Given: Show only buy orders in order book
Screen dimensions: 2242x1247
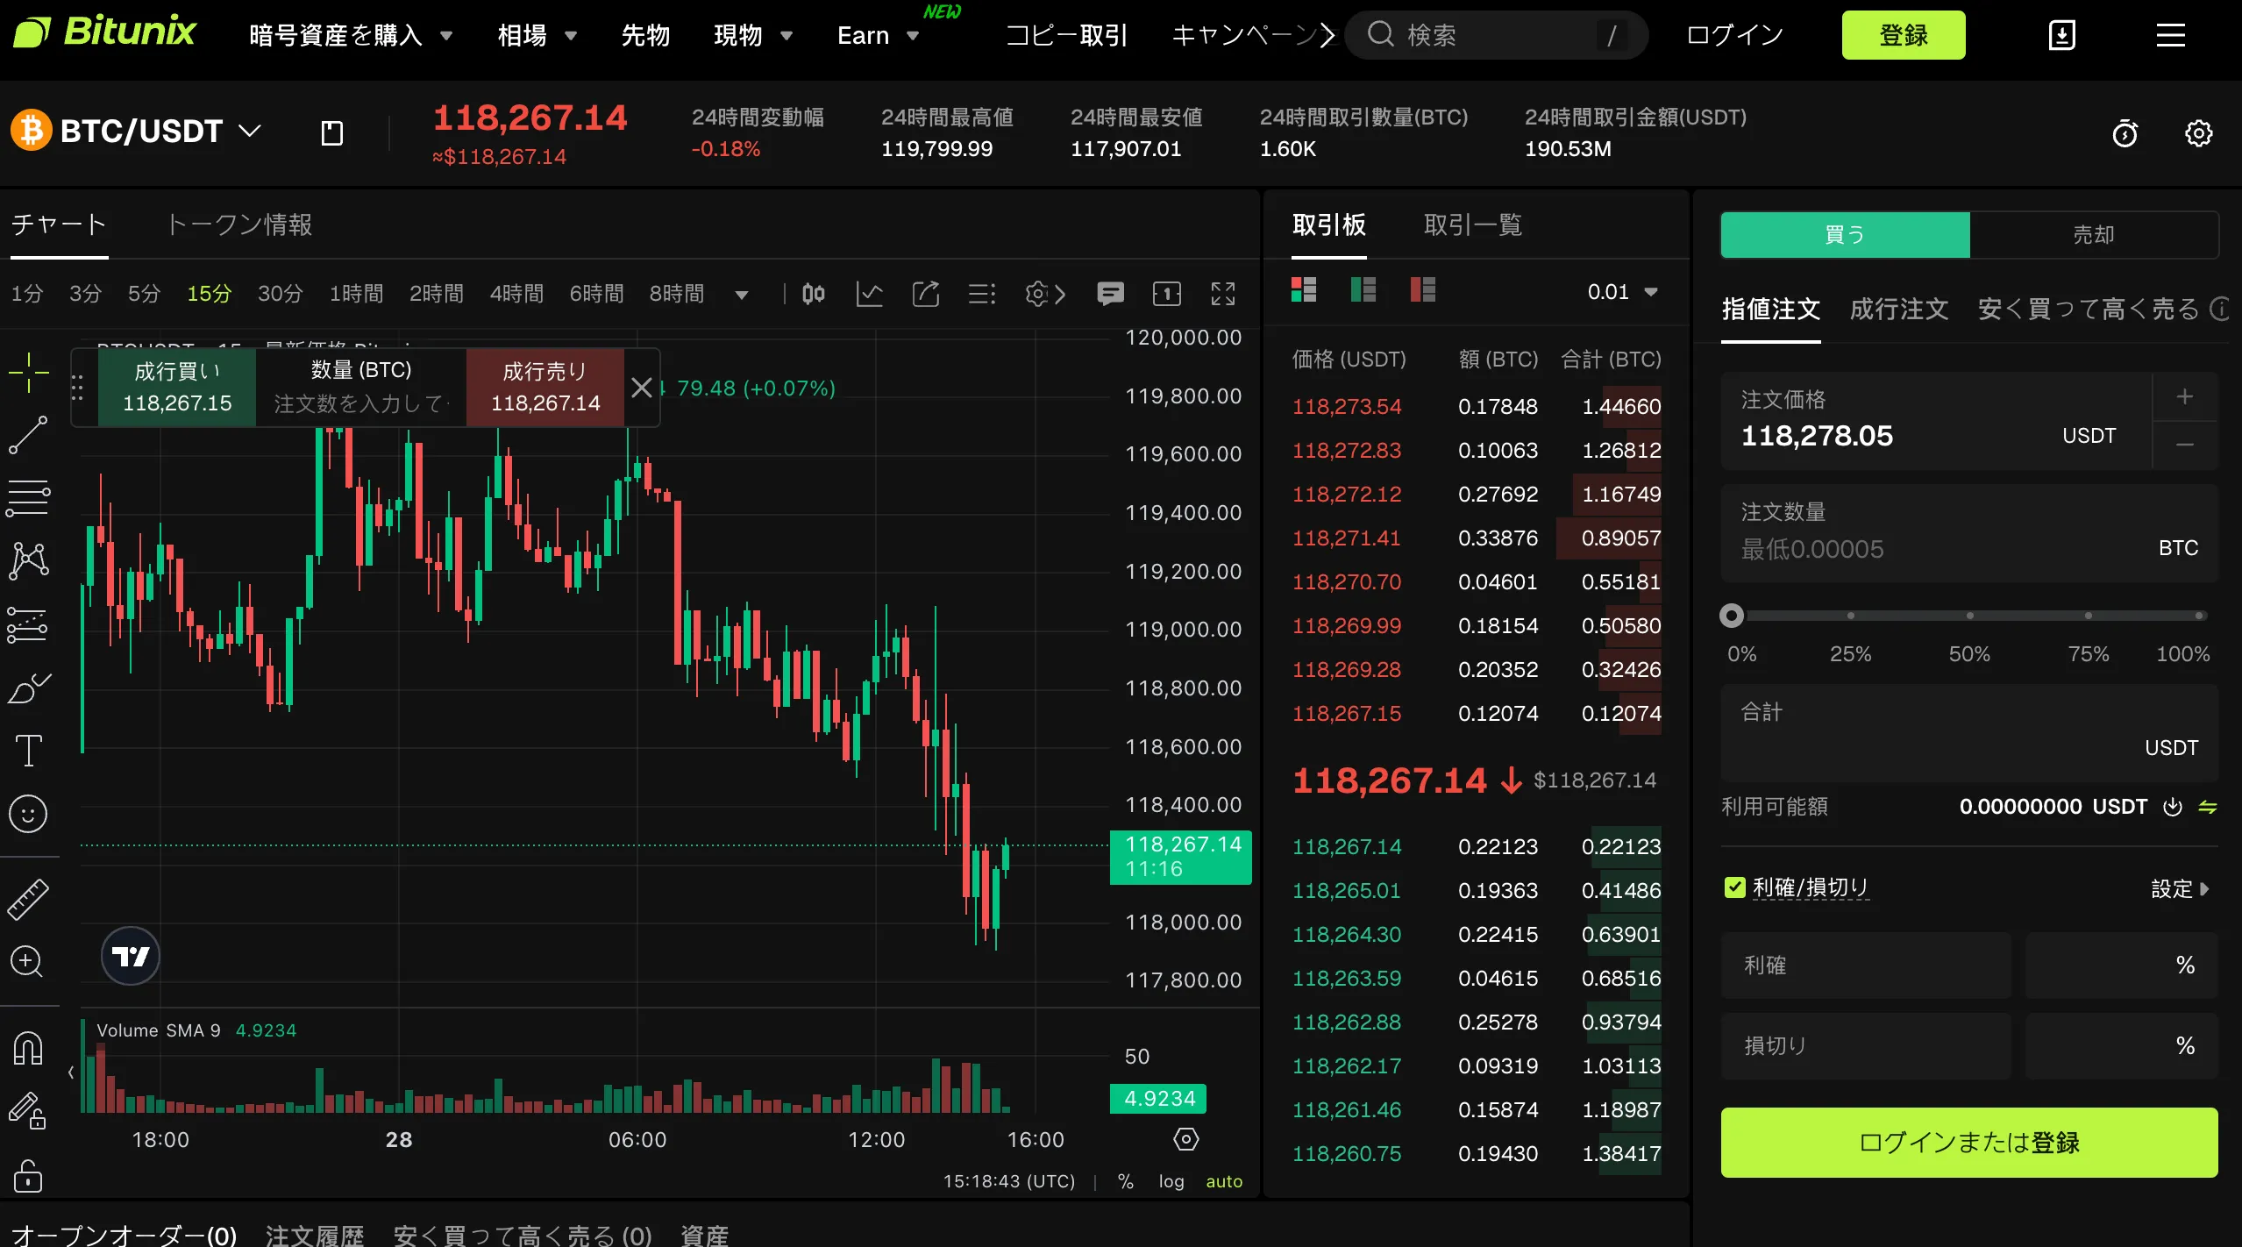Looking at the screenshot, I should coord(1363,289).
